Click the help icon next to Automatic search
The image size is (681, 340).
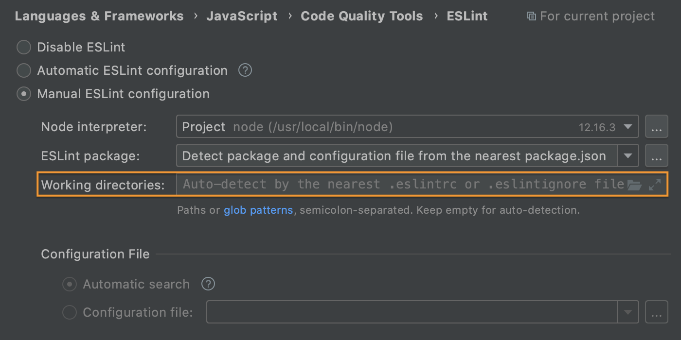[208, 284]
